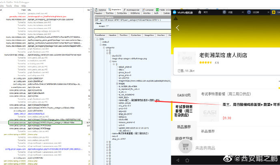The height and width of the screenshot is (165, 280).
Task: Select the 新品推荐 sidebar category
Action: (184, 127)
